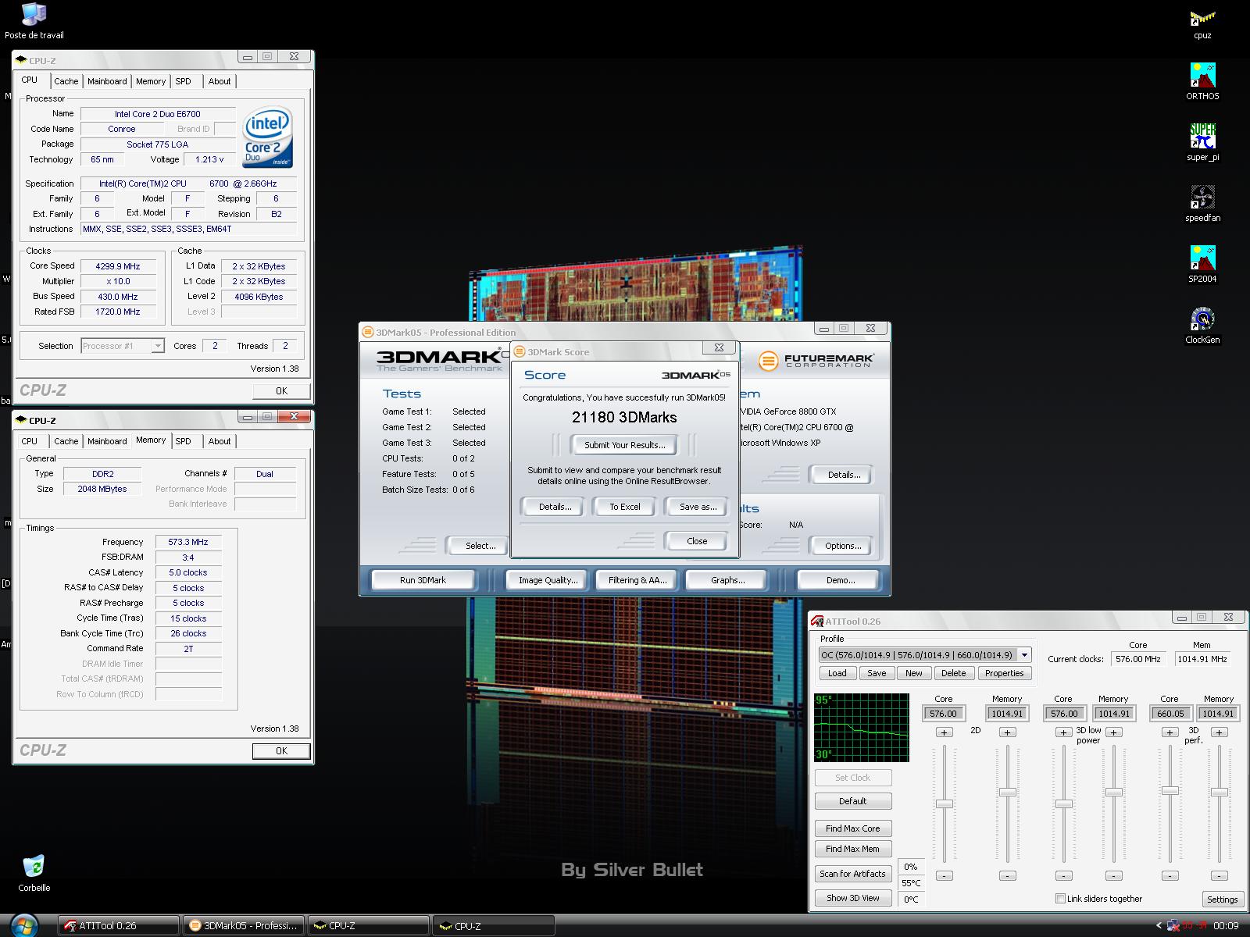Click Show 3D View button
This screenshot has width=1250, height=937.
pyautogui.click(x=853, y=898)
